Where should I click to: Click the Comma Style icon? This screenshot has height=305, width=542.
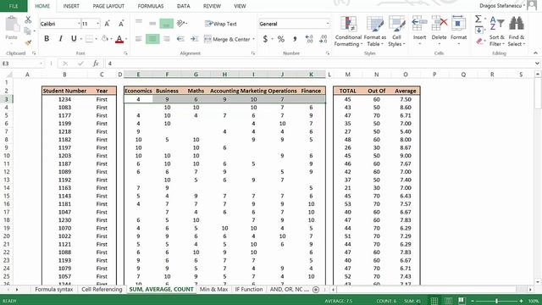(x=295, y=39)
